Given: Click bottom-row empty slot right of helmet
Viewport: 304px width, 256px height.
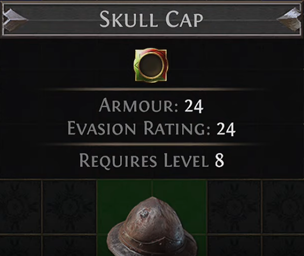Looking at the screenshot, I should pos(234,246).
